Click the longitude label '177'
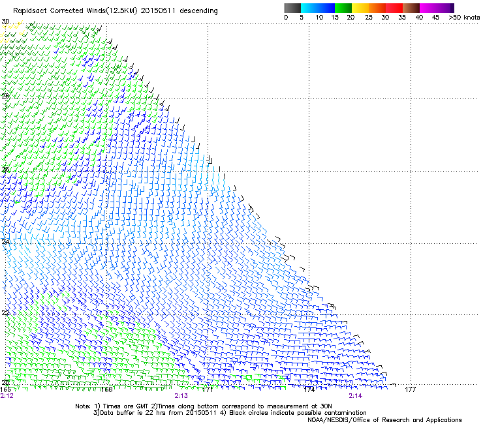This screenshot has width=483, height=424. pyautogui.click(x=411, y=389)
